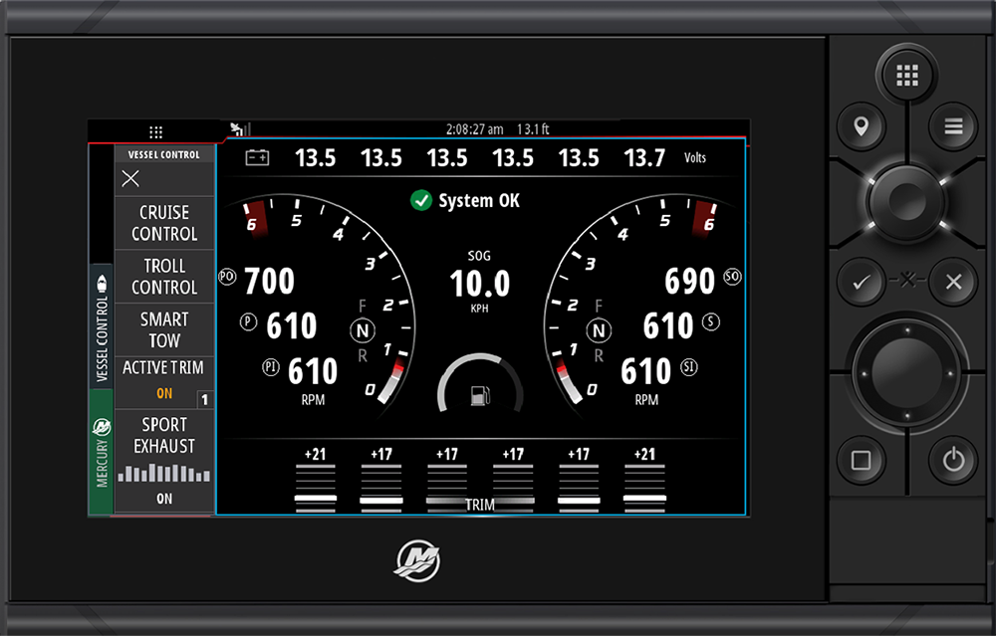Tap the waypoint pin hardware key
996x637 pixels.
click(862, 126)
